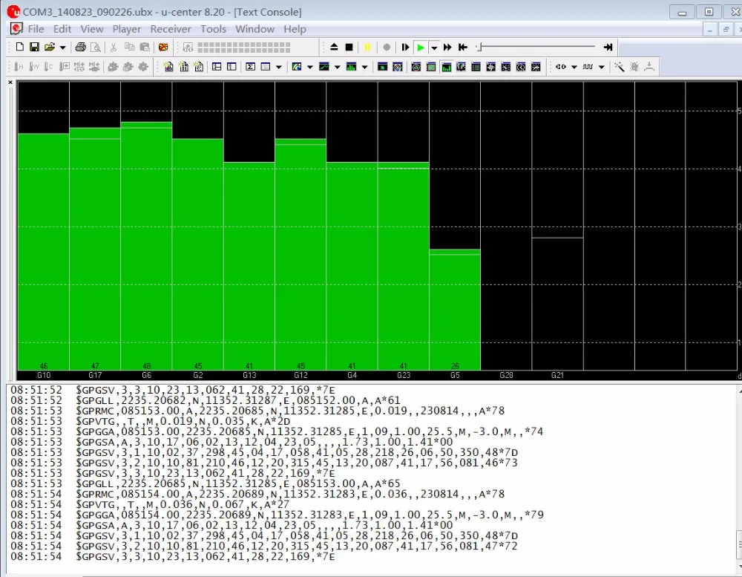This screenshot has width=742, height=577.
Task: Click the G10 satellite signal bar
Action: [x=44, y=252]
